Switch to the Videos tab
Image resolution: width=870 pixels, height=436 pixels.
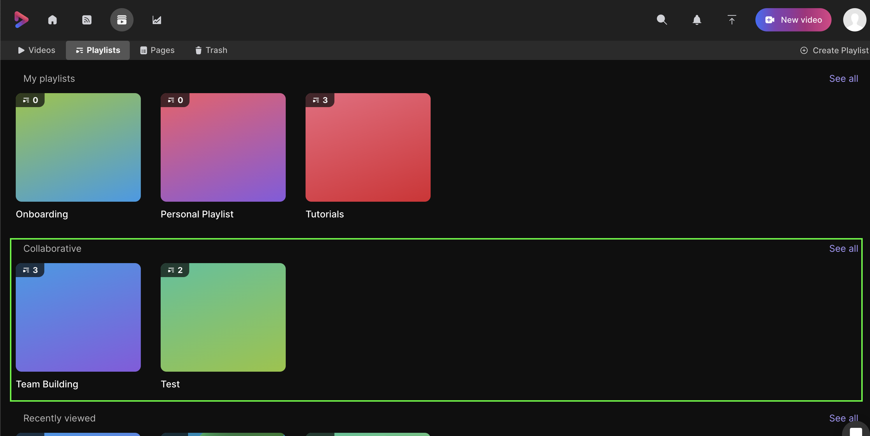click(36, 50)
